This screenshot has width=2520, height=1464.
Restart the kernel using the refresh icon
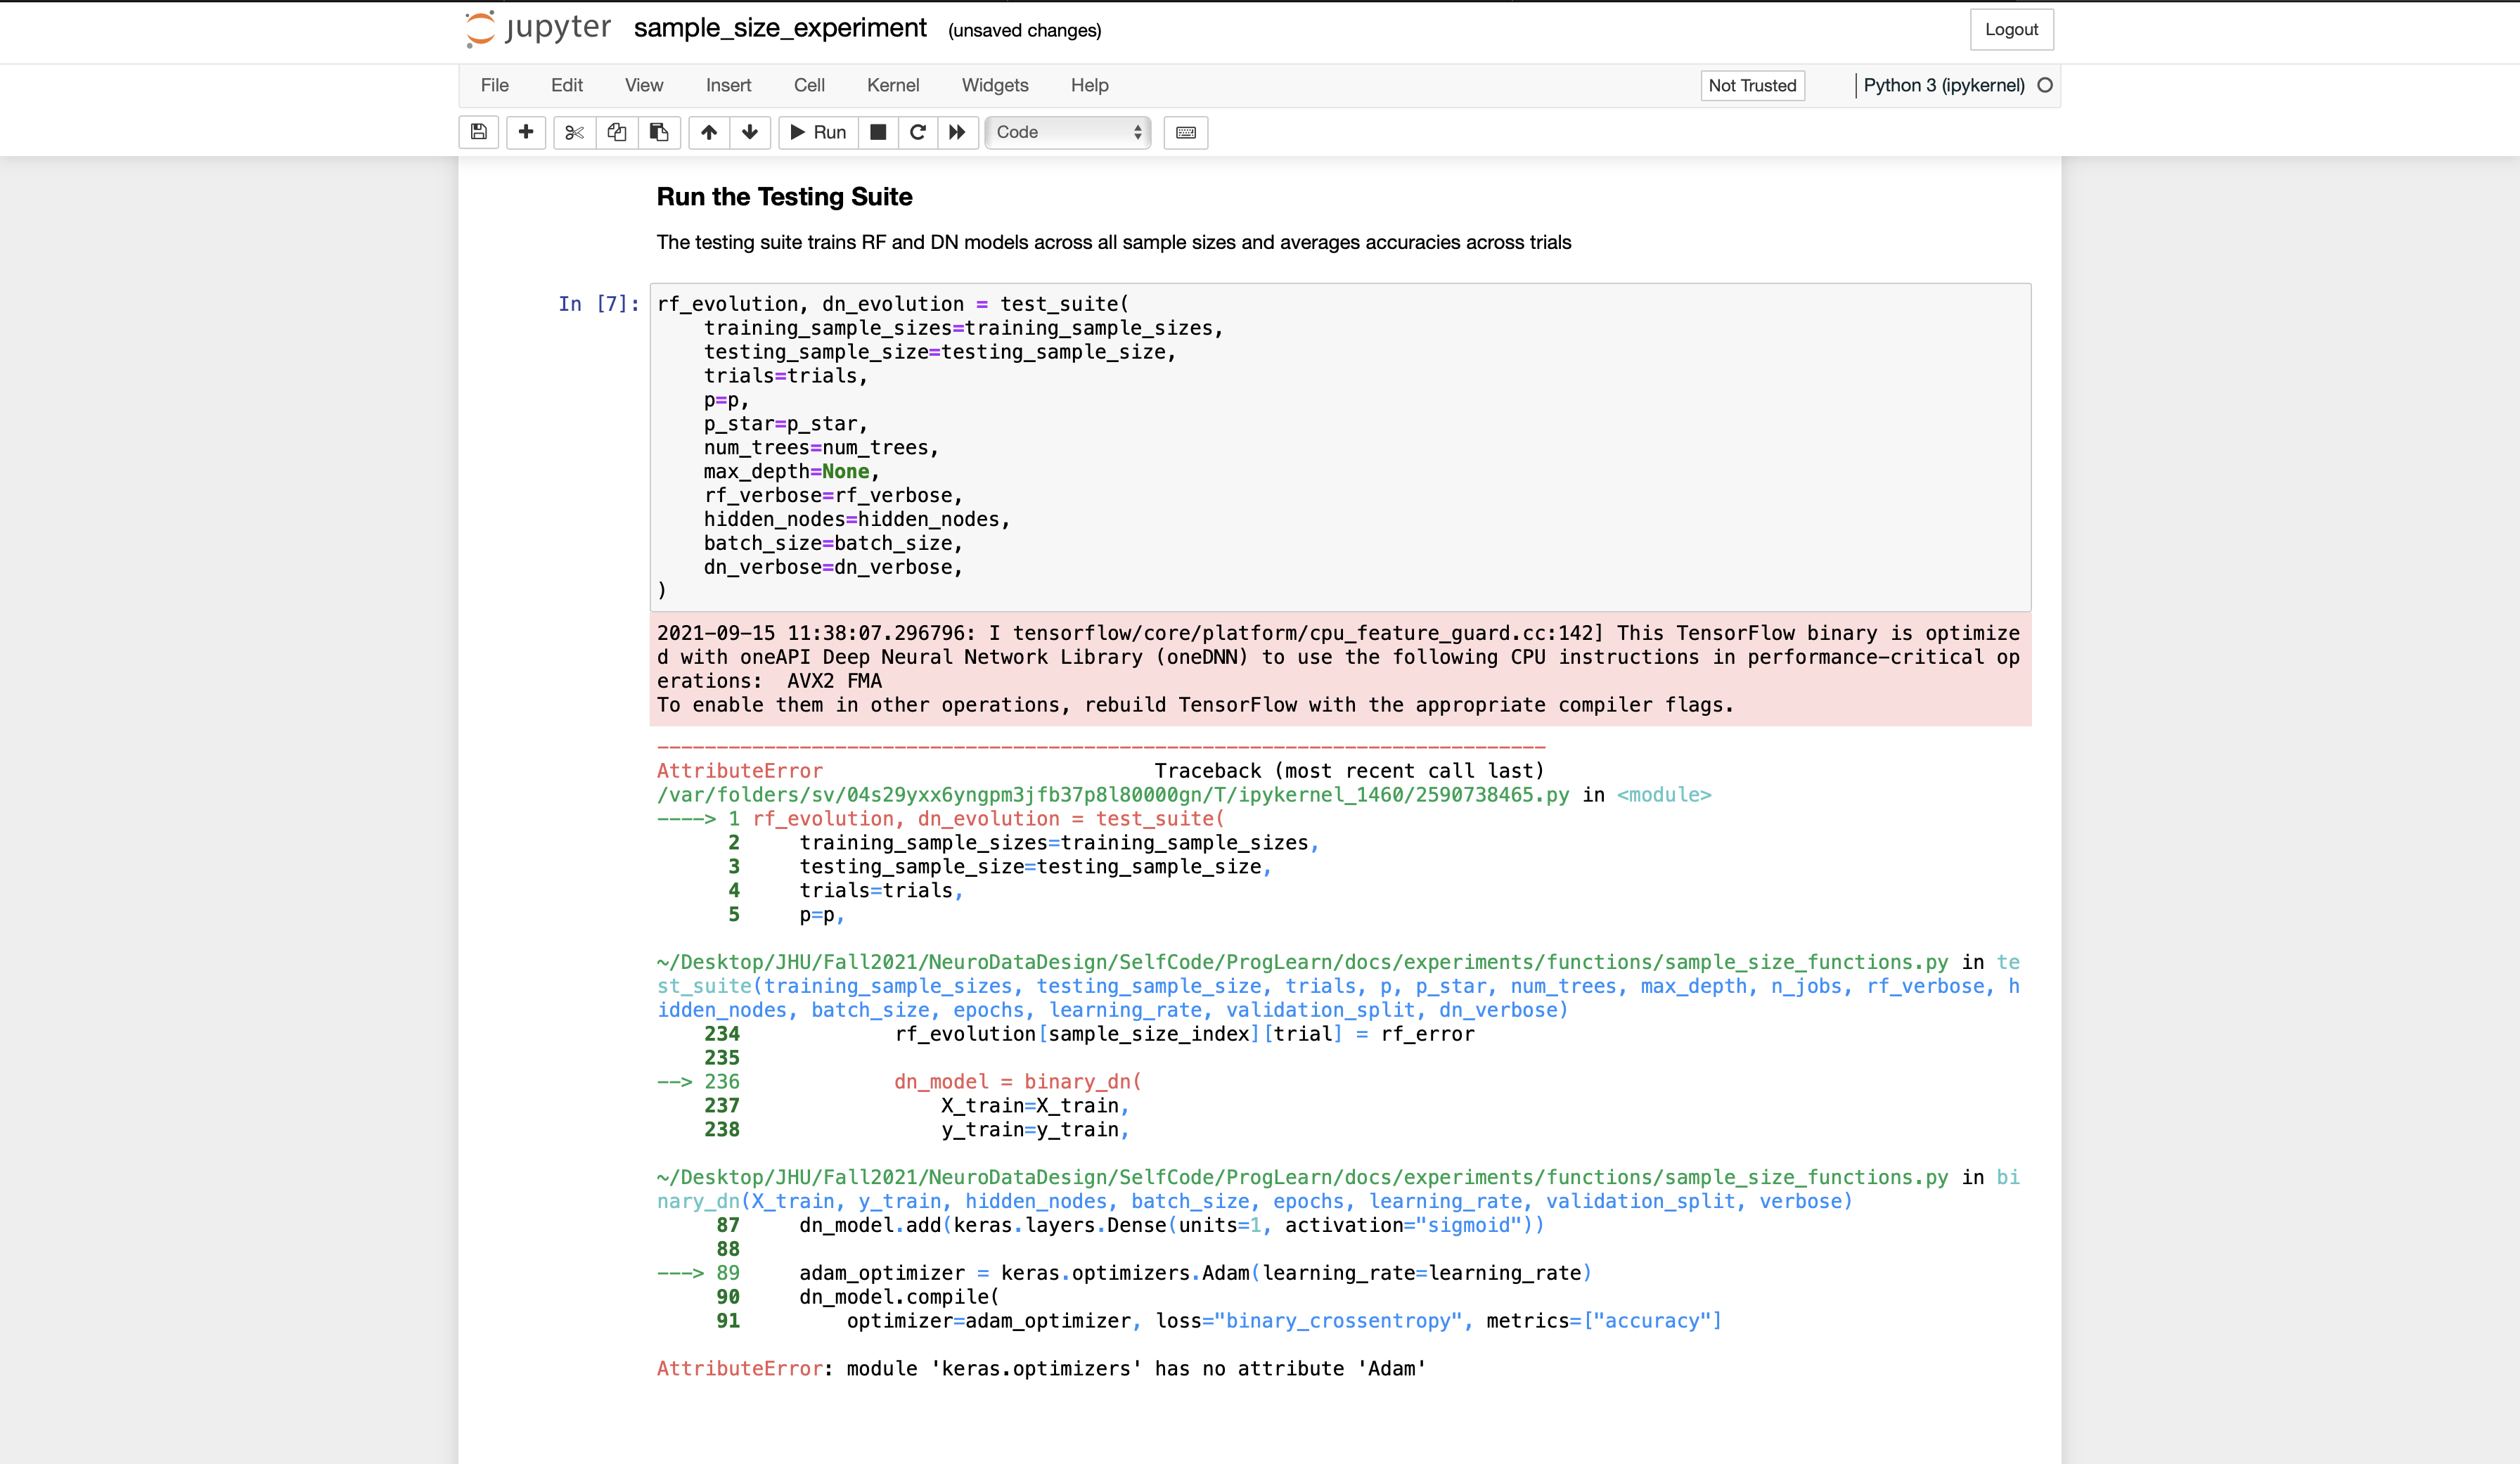click(x=917, y=132)
